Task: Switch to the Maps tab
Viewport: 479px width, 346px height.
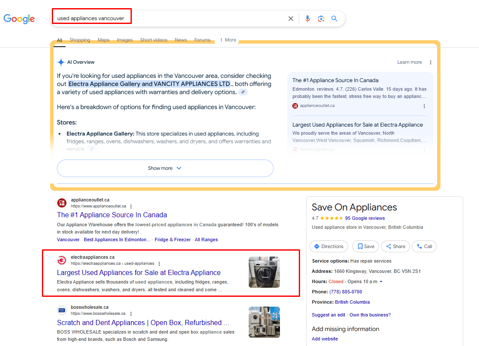Action: pos(104,40)
